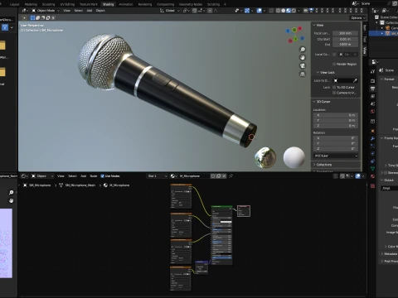Switch perspective/orthographic with the grid icon
This screenshot has height=298, width=398.
tap(303, 74)
